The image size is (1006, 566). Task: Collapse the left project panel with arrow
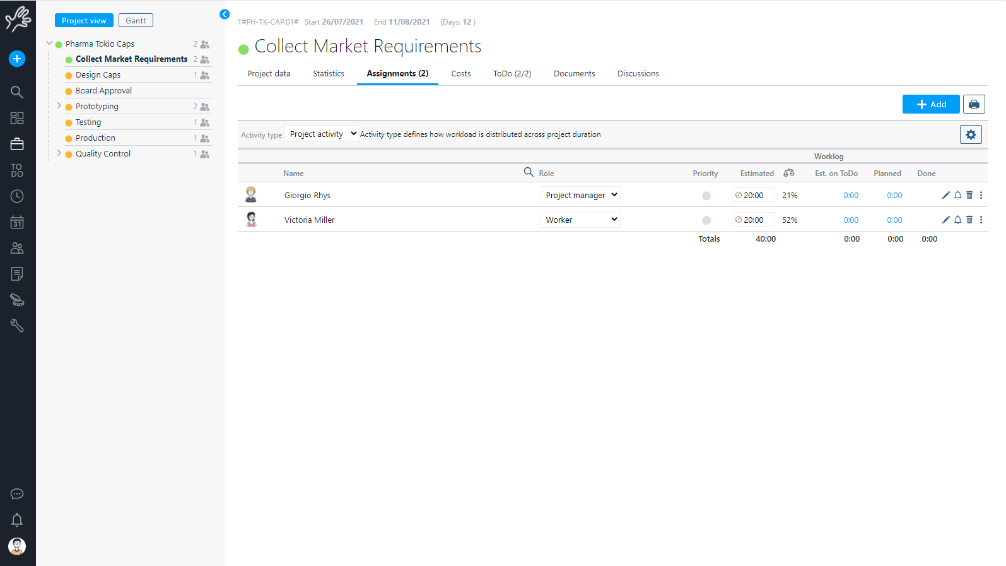(225, 14)
